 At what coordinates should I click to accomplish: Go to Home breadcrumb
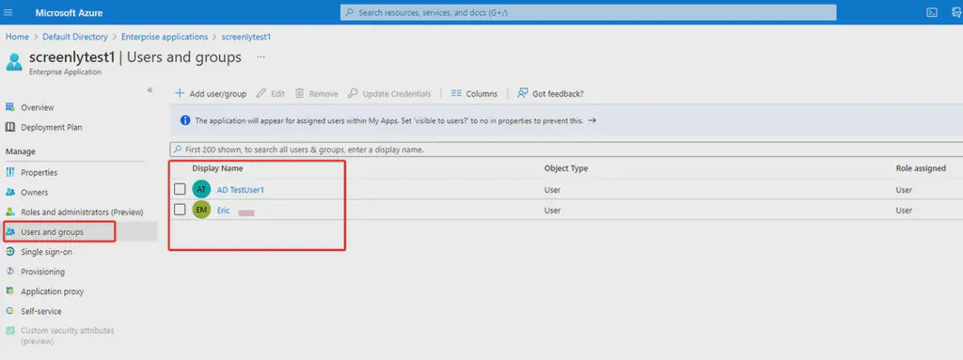coord(17,37)
